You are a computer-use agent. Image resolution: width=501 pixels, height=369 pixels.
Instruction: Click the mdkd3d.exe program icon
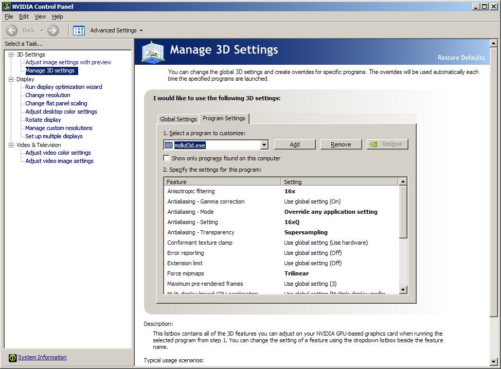[168, 145]
